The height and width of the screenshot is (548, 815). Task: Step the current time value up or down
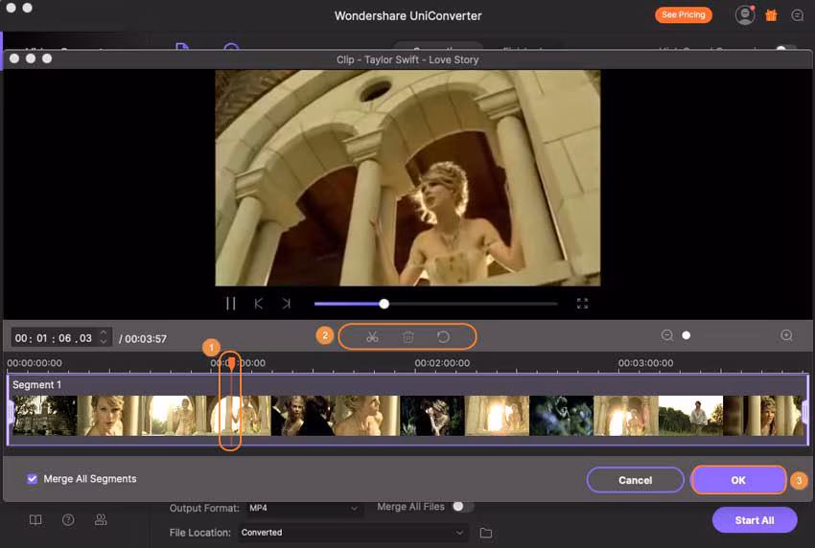coord(104,337)
